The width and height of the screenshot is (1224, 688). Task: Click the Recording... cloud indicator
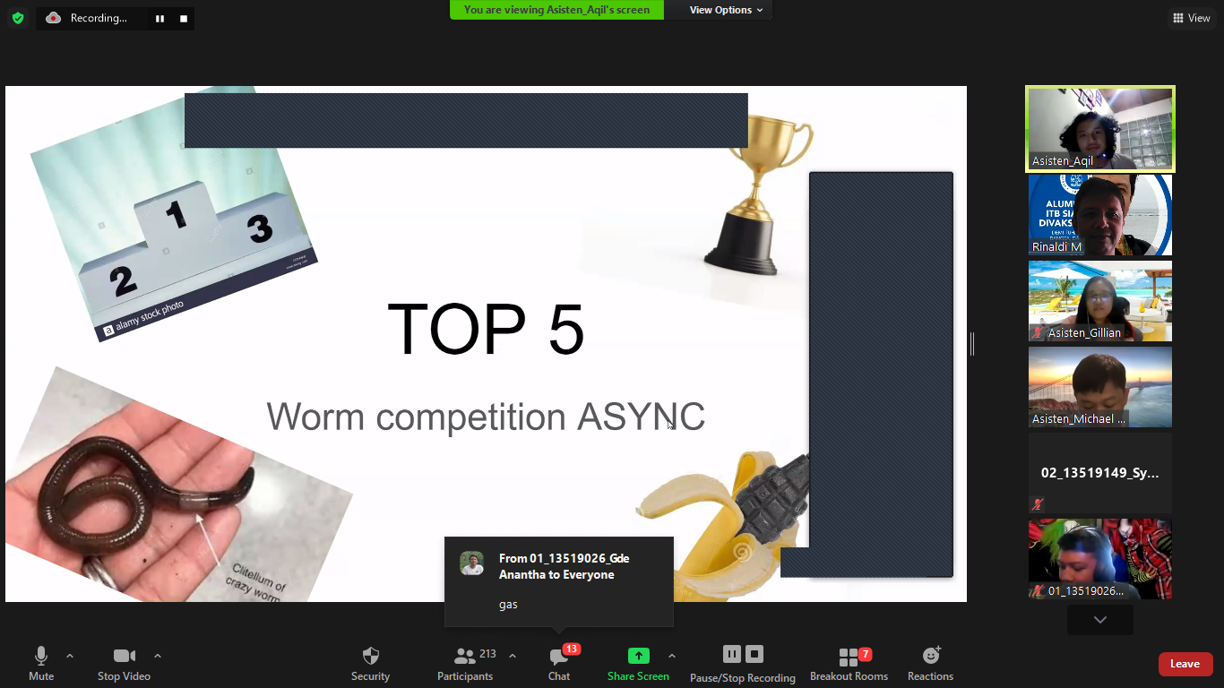[x=87, y=18]
